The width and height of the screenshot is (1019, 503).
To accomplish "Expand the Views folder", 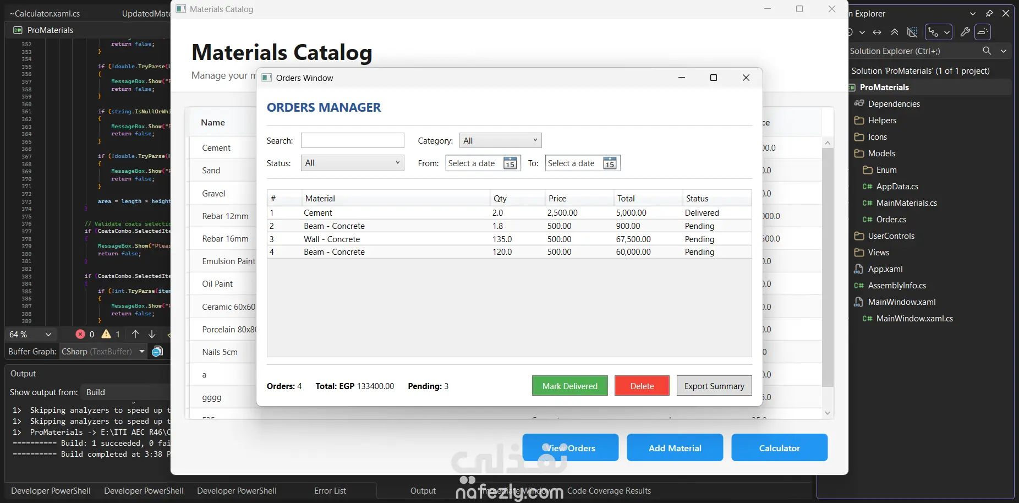I will pos(878,253).
